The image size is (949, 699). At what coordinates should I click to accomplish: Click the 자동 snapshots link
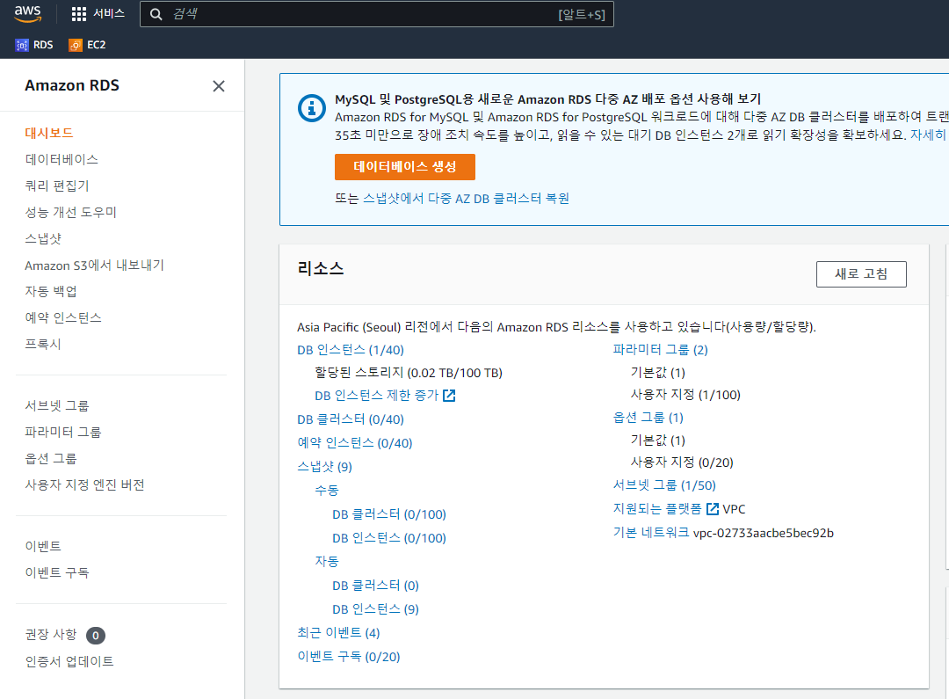[x=327, y=562]
